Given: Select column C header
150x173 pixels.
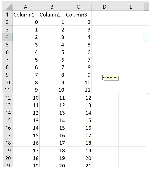Looking at the screenshot, I should pyautogui.click(x=78, y=7).
